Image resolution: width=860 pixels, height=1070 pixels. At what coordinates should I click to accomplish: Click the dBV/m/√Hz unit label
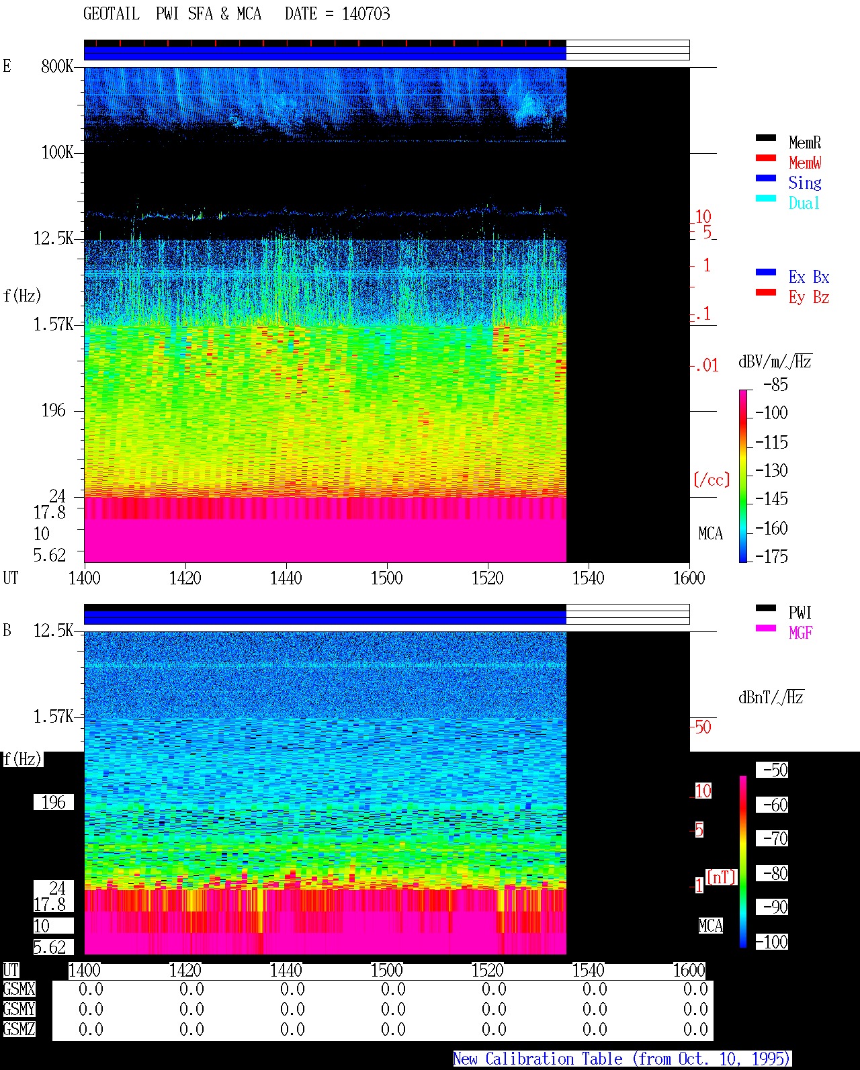775,361
